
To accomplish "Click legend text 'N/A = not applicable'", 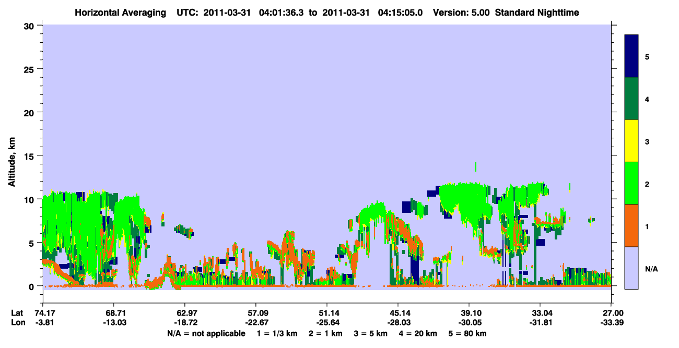I will pos(206,333).
